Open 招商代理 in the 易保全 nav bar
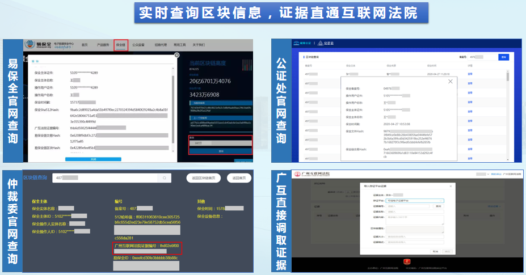 pyautogui.click(x=161, y=45)
